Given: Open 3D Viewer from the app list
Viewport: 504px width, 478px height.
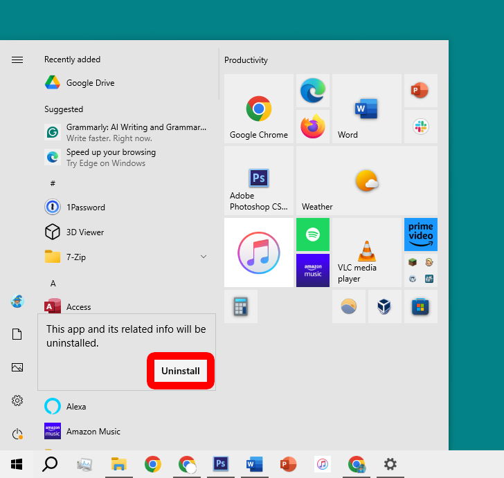Looking at the screenshot, I should click(85, 232).
